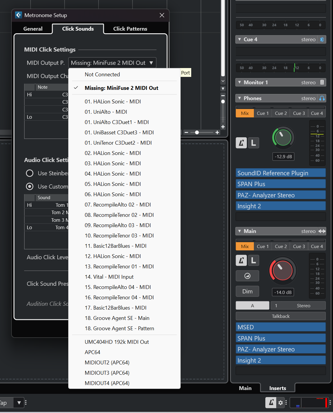The height and width of the screenshot is (413, 333).
Task: Toggle metronome click in Main section
Action: 241,260
